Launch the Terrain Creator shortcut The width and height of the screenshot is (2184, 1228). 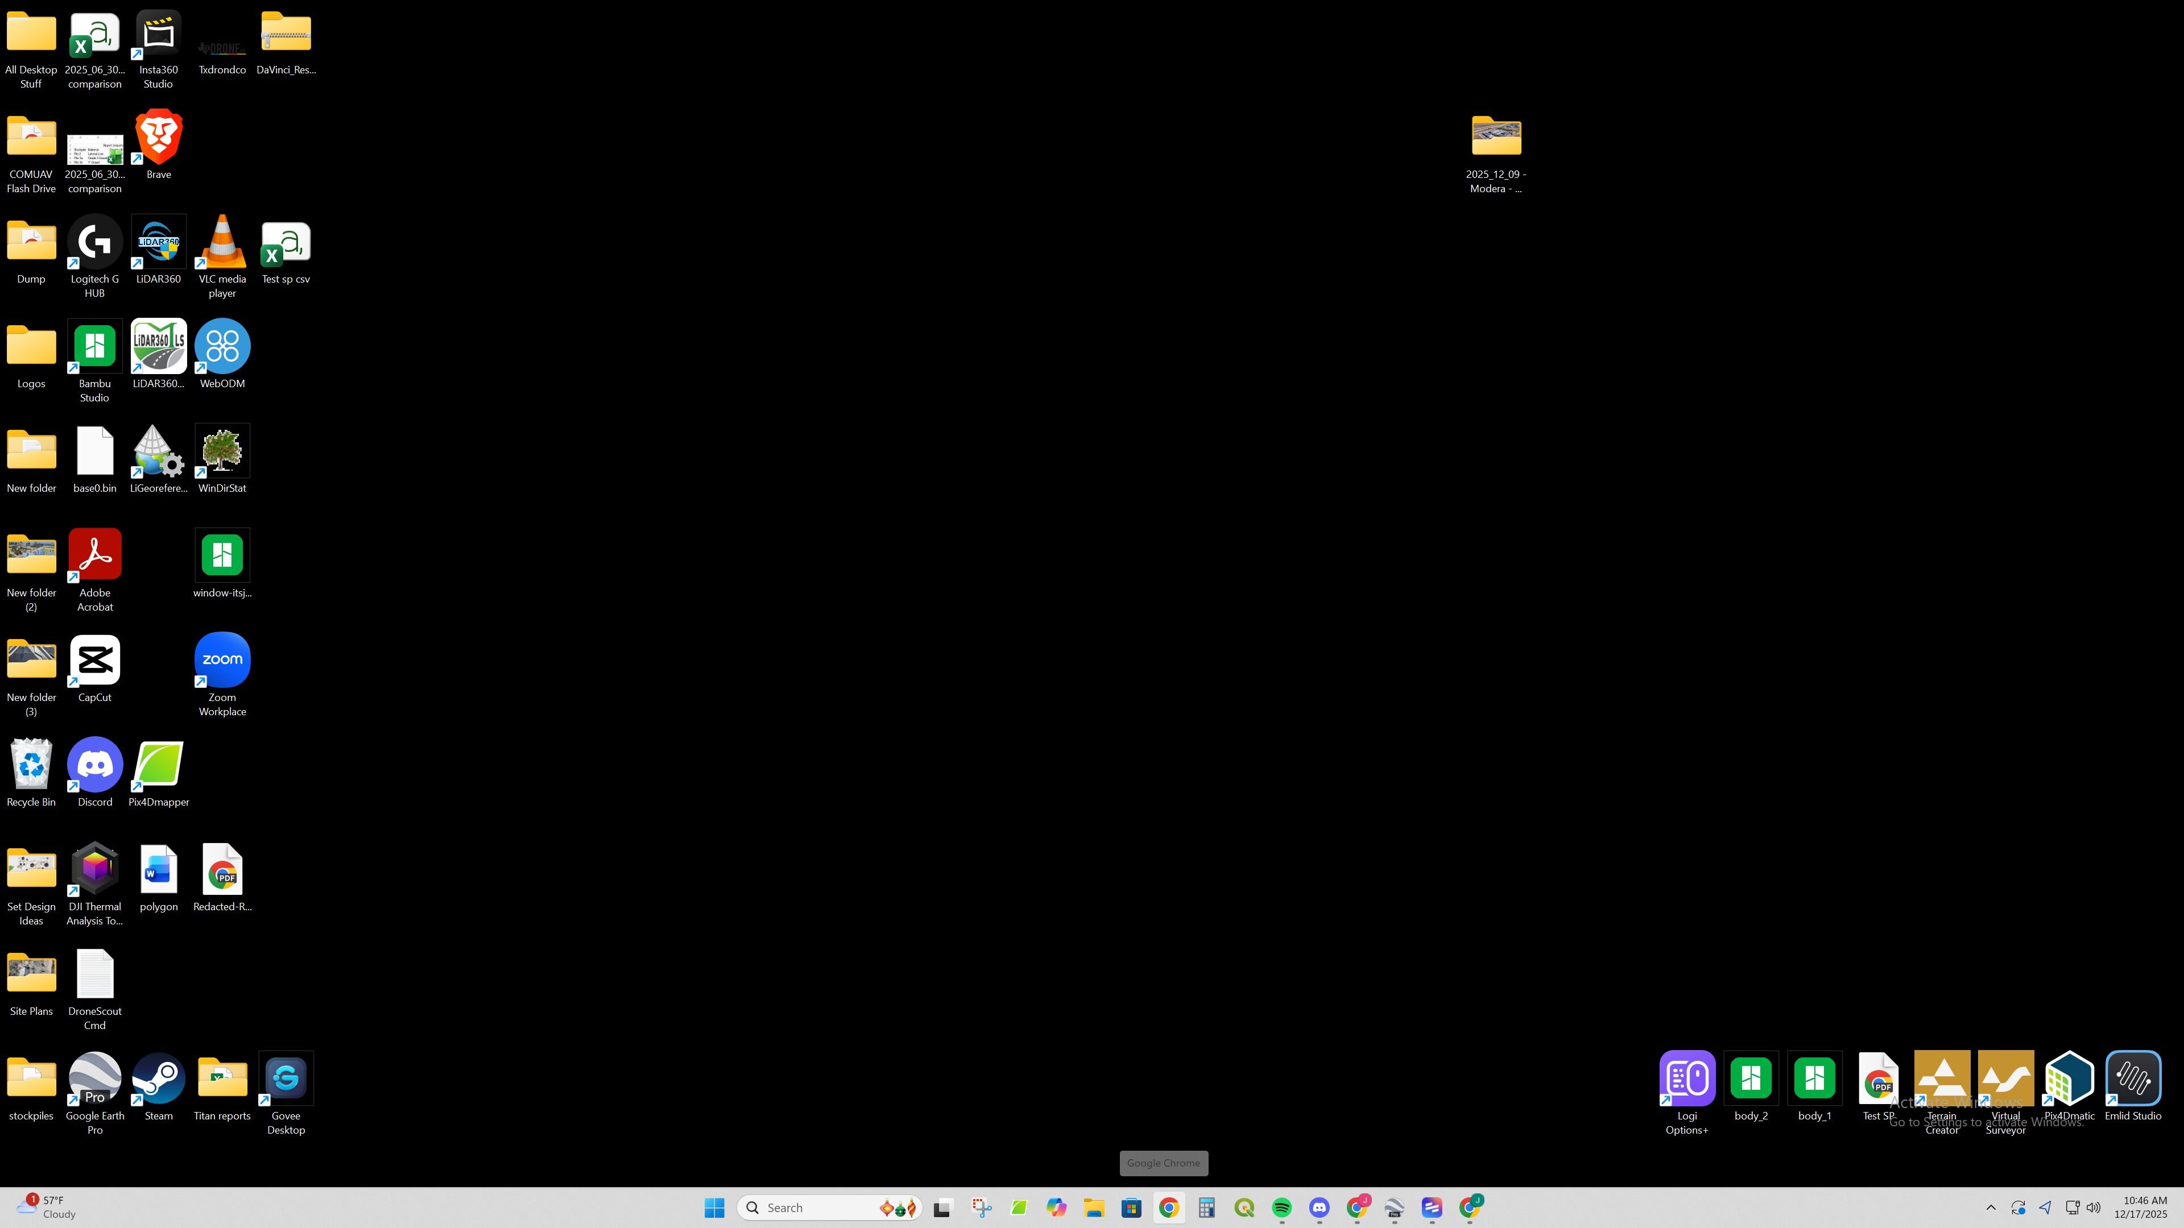1942,1094
